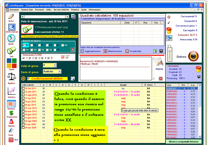
Task: Open the Sorte di gioco dropdown
Action: coord(59,71)
